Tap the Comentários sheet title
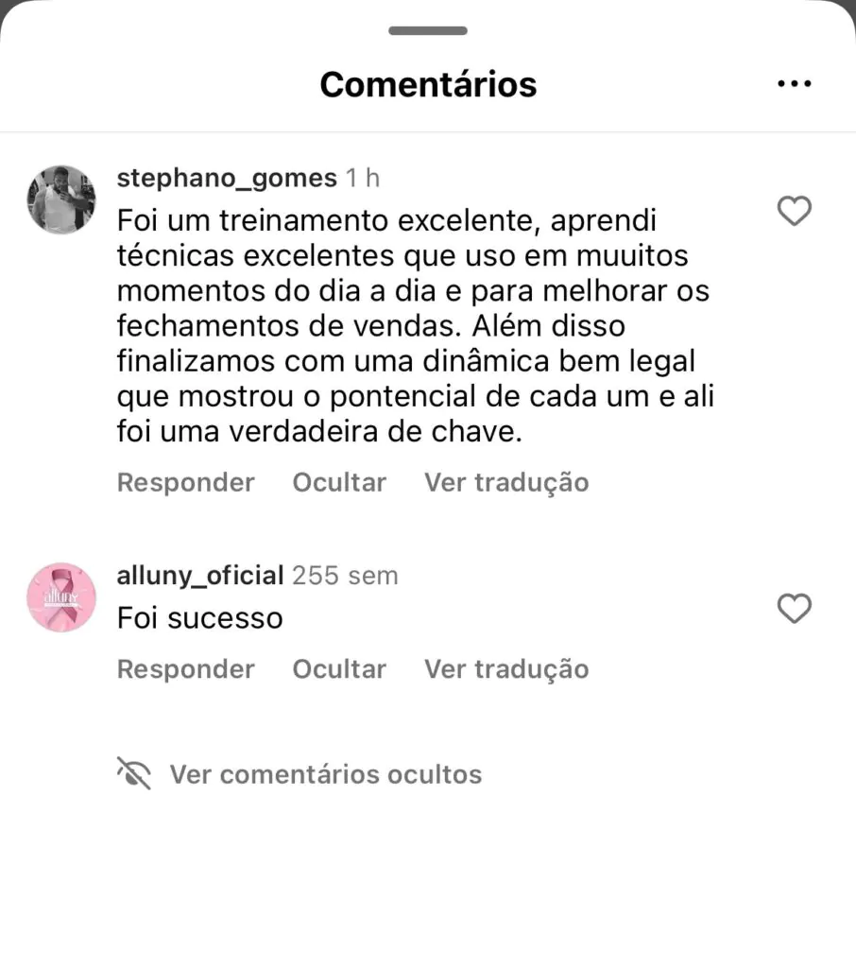This screenshot has width=856, height=968. pyautogui.click(x=428, y=84)
